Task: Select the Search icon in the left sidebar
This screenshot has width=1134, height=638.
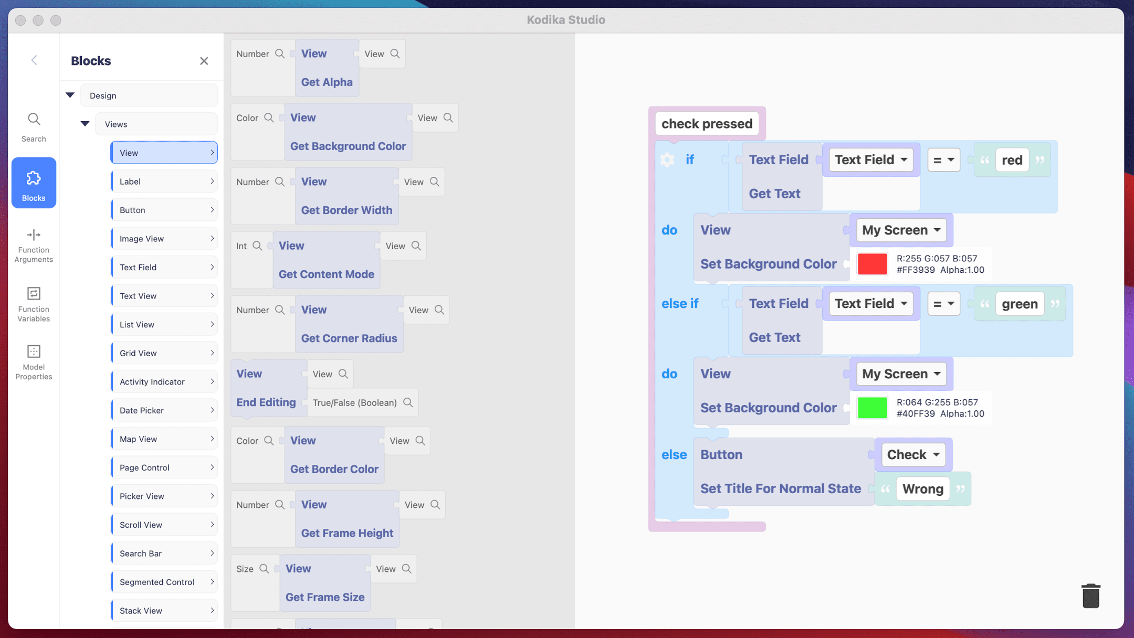Action: (34, 125)
